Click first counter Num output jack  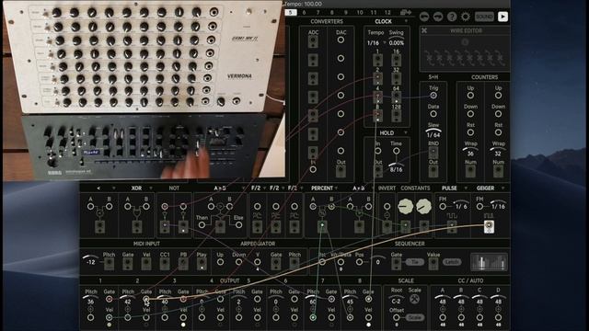pos(470,171)
